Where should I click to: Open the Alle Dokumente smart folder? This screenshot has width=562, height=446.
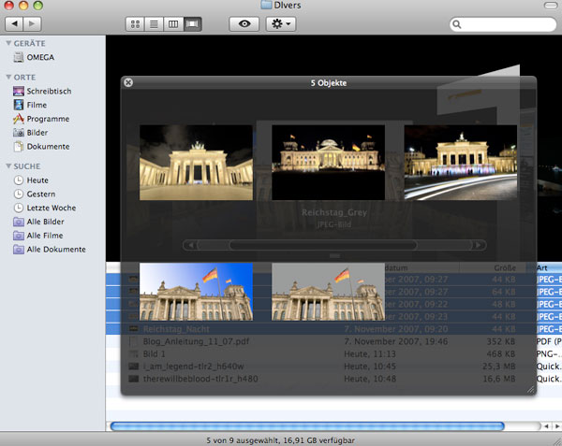tap(50, 250)
